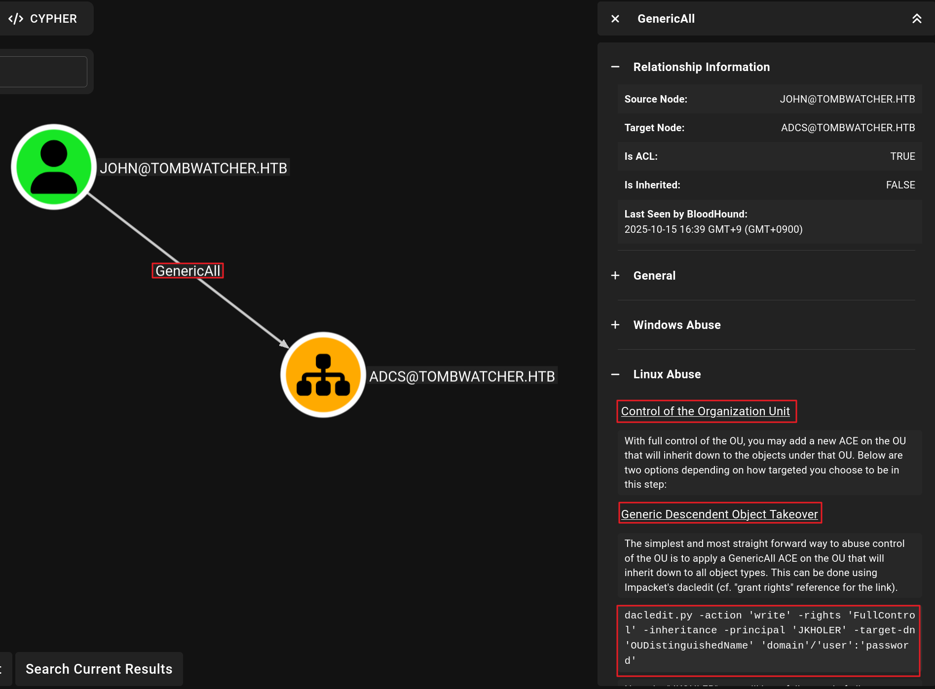Click the JOHN user node icon
Screen dimensions: 935x689
pyautogui.click(x=54, y=167)
